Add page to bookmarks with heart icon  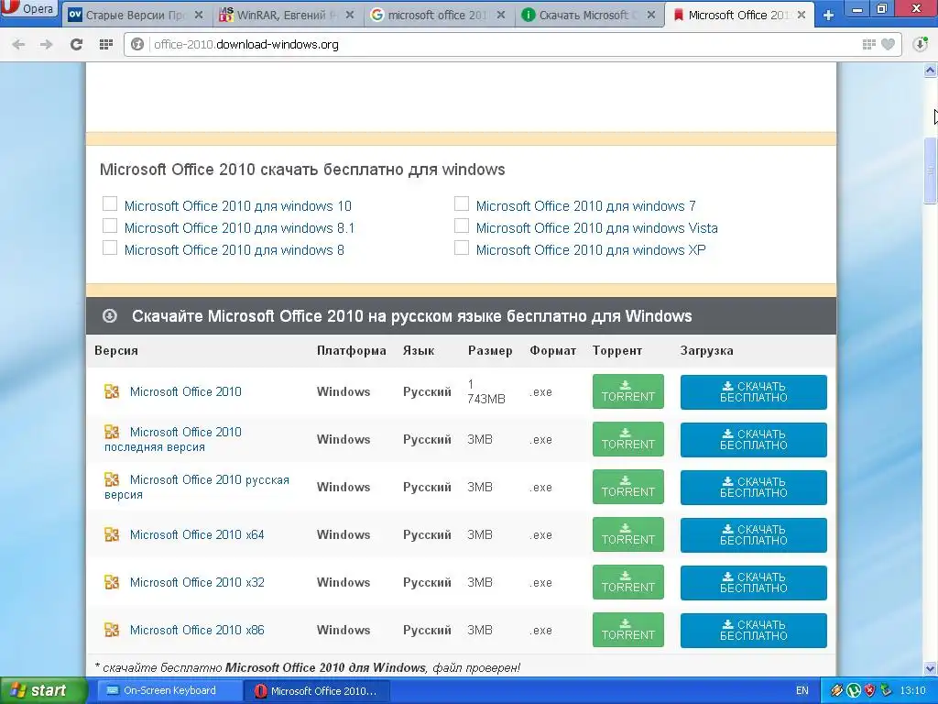point(889,44)
